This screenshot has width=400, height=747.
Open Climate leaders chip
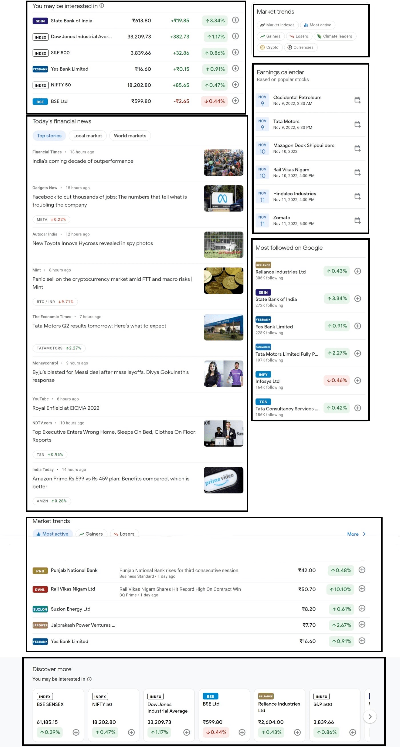coord(335,36)
